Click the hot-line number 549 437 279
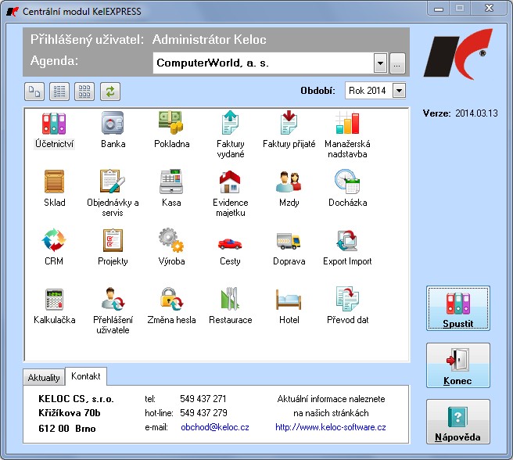Image resolution: width=513 pixels, height=460 pixels. [x=203, y=413]
